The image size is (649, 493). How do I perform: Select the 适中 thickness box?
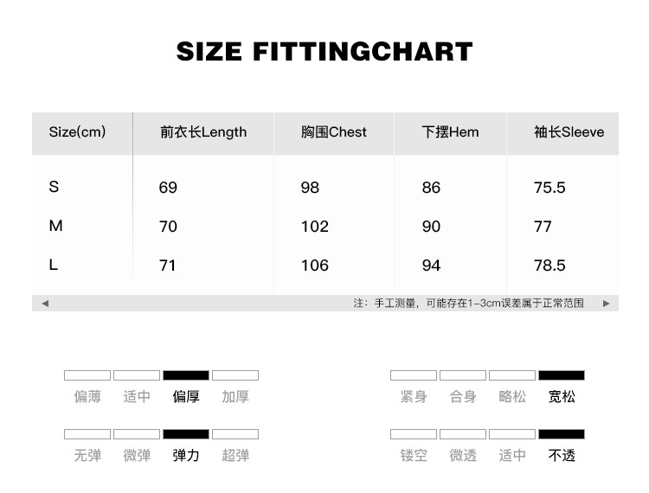(137, 375)
